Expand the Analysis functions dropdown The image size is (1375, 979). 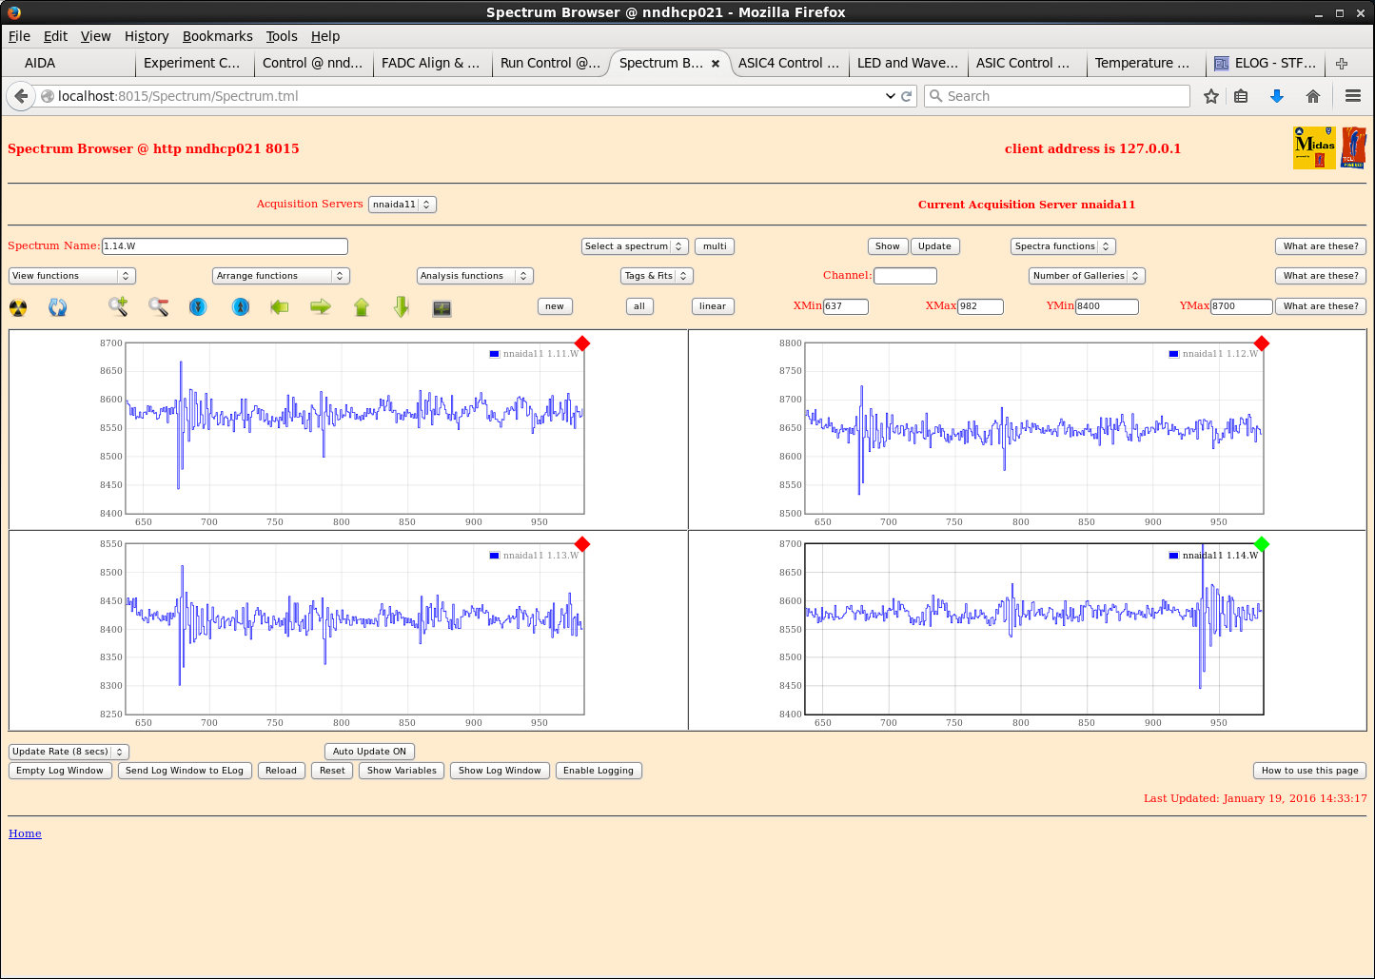click(474, 276)
